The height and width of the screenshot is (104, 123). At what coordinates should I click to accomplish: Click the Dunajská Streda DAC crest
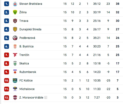click(x=15, y=29)
